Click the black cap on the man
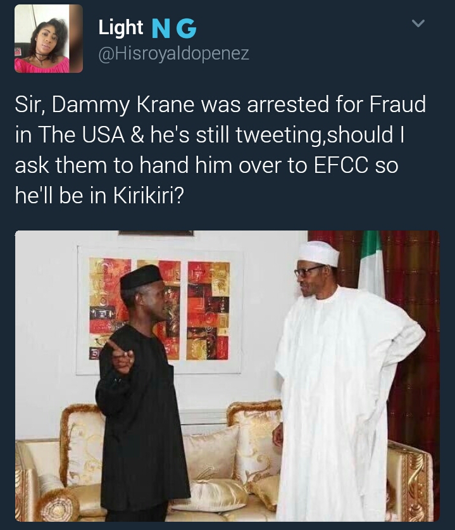The image size is (455, 530). [x=140, y=277]
